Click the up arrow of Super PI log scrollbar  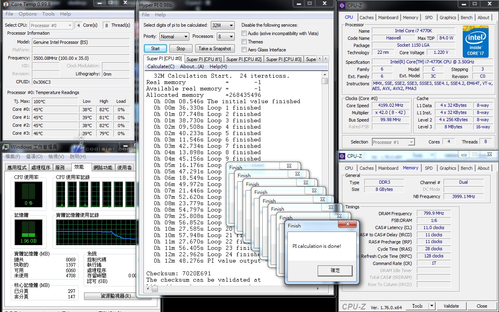point(325,75)
